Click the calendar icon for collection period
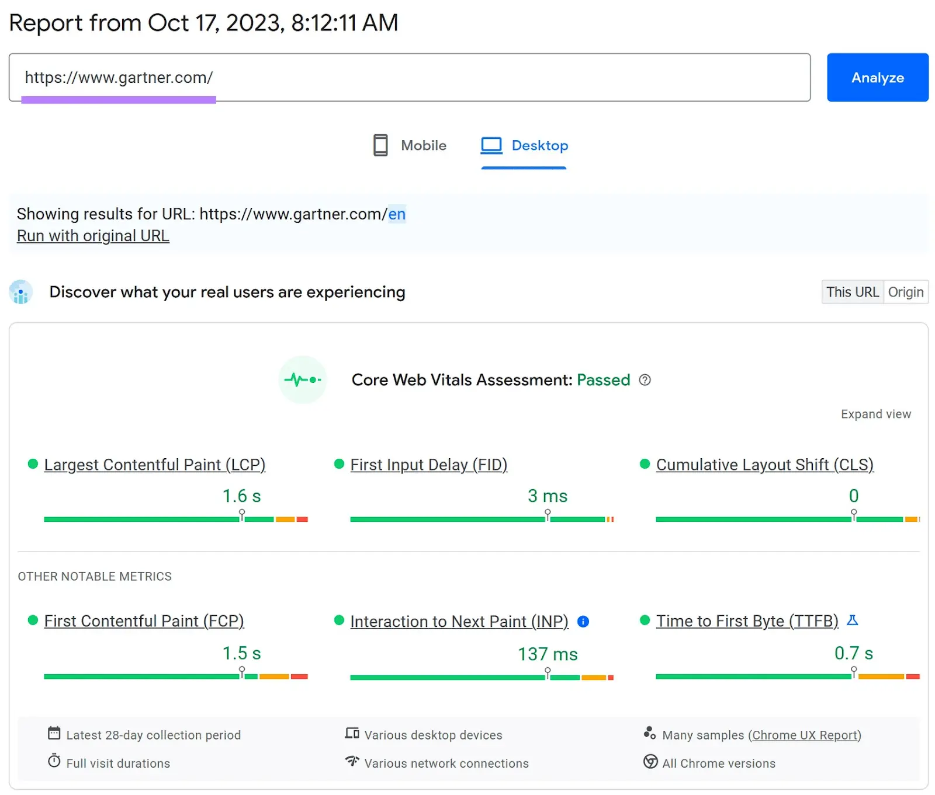This screenshot has width=935, height=795. tap(54, 733)
